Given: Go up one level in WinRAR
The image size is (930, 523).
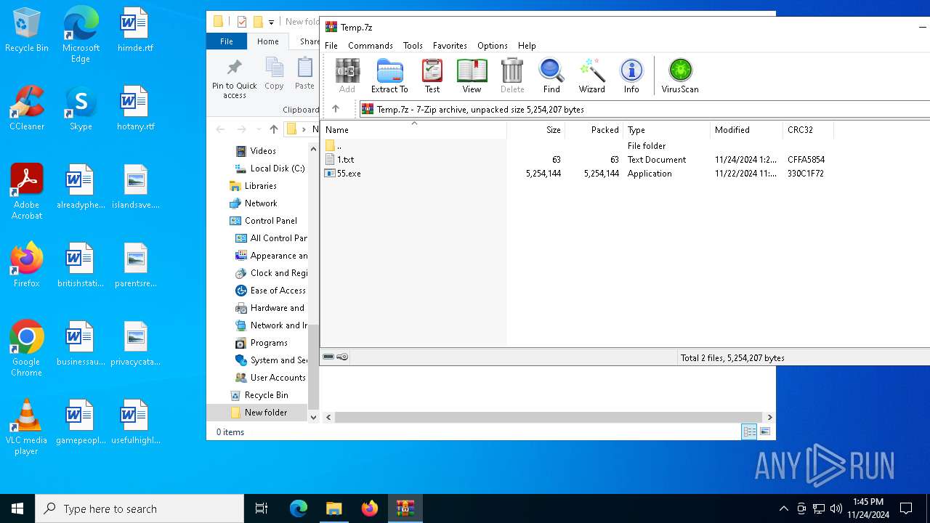Looking at the screenshot, I should coord(336,109).
